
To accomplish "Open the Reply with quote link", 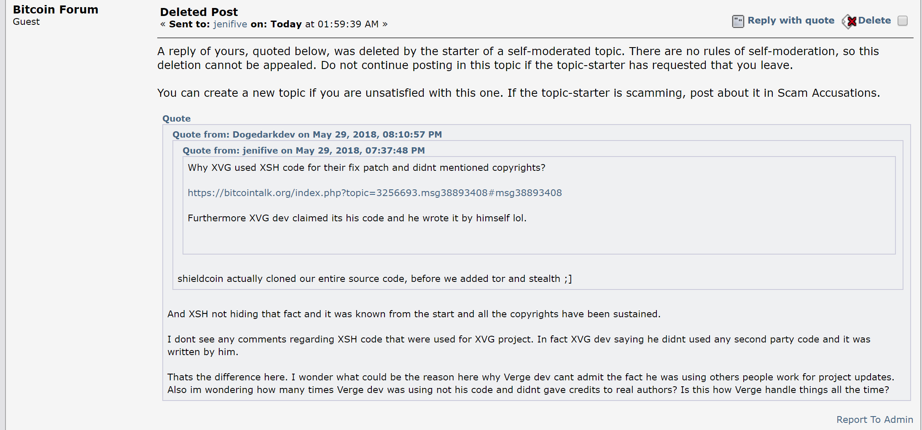I will (x=791, y=20).
